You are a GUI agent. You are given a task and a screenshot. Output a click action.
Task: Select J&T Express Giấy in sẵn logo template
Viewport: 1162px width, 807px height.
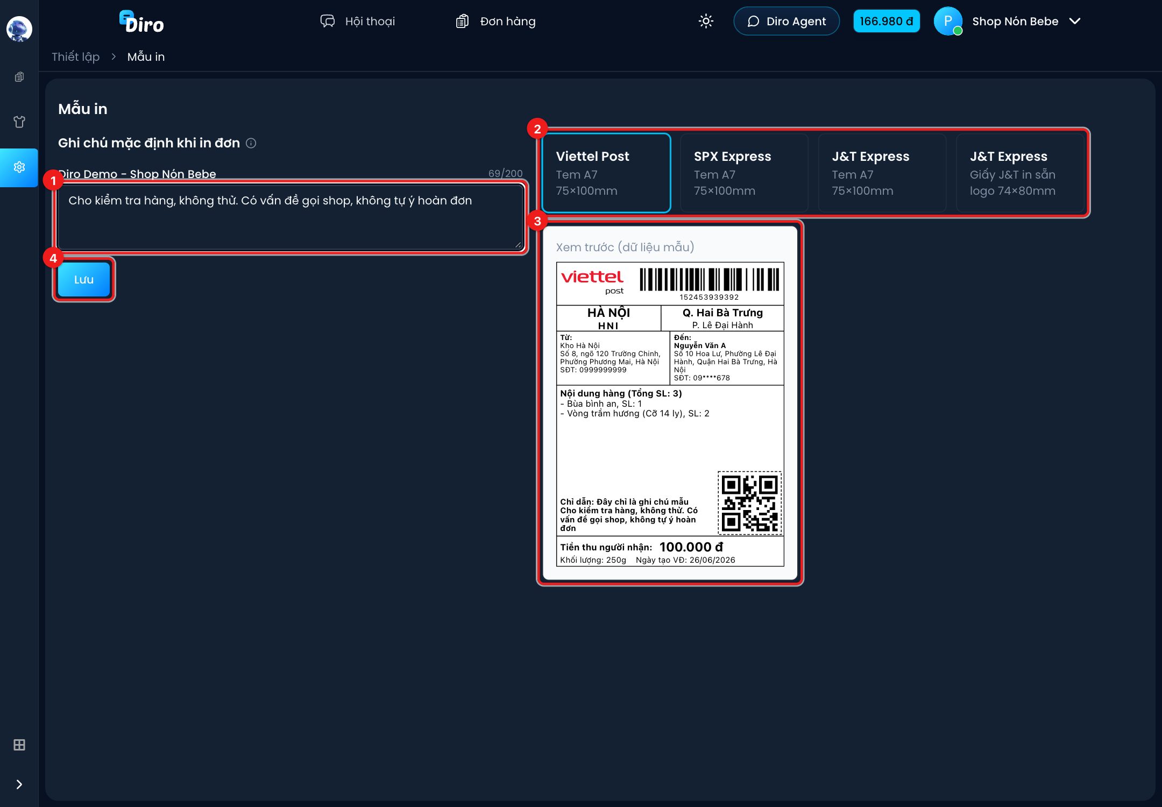[1021, 173]
